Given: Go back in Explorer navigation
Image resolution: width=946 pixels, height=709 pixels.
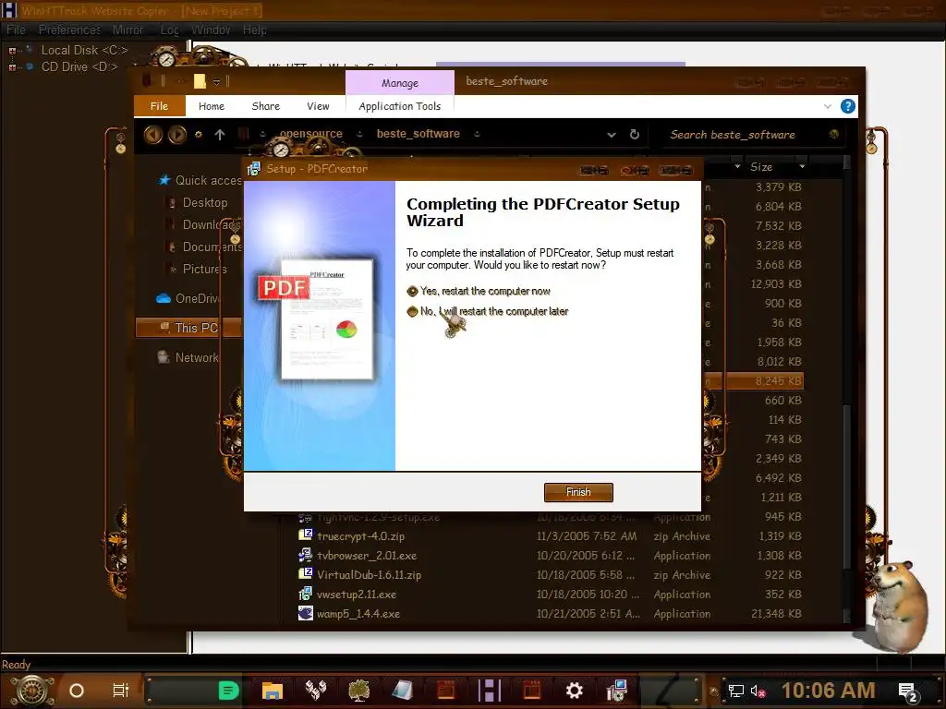Looking at the screenshot, I should 153,135.
